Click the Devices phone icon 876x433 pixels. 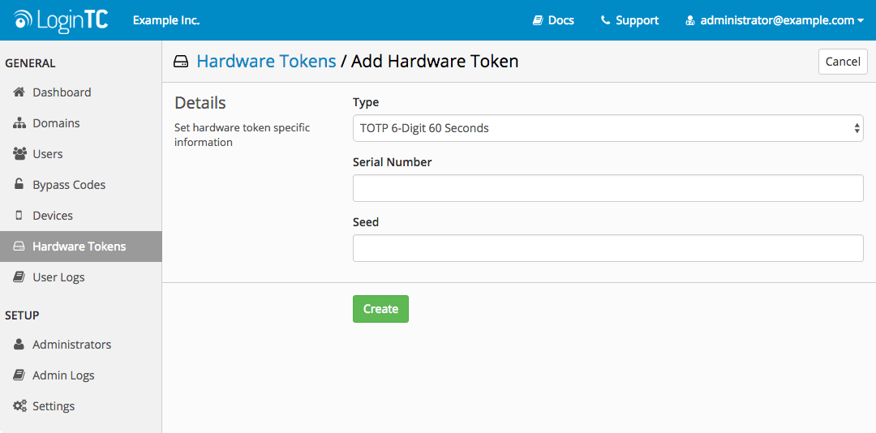coord(19,216)
